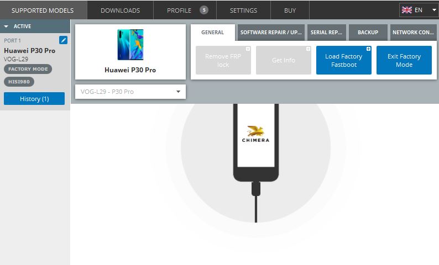Image resolution: width=439 pixels, height=265 pixels.
Task: Click the Chimera logo on phone illustration
Action: point(255,134)
